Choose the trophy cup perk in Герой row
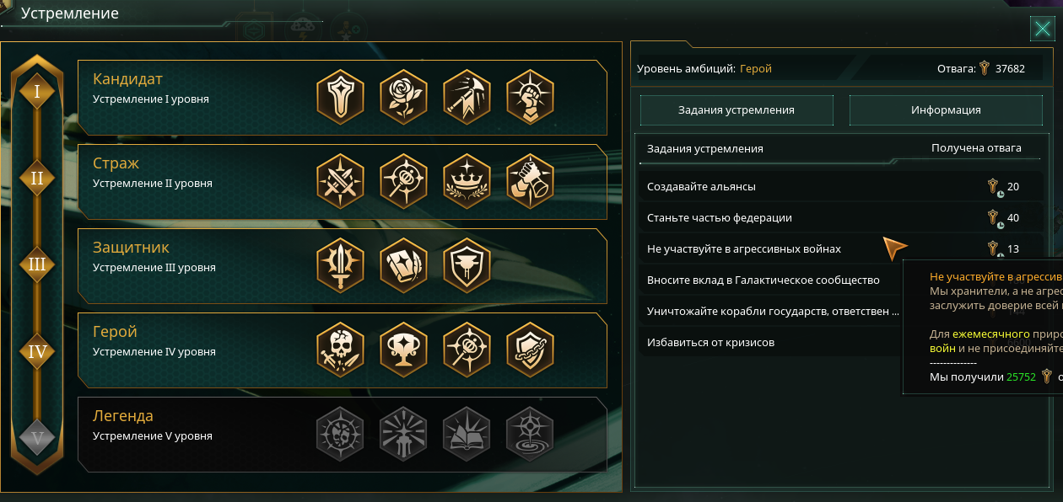This screenshot has width=1063, height=502. click(403, 350)
